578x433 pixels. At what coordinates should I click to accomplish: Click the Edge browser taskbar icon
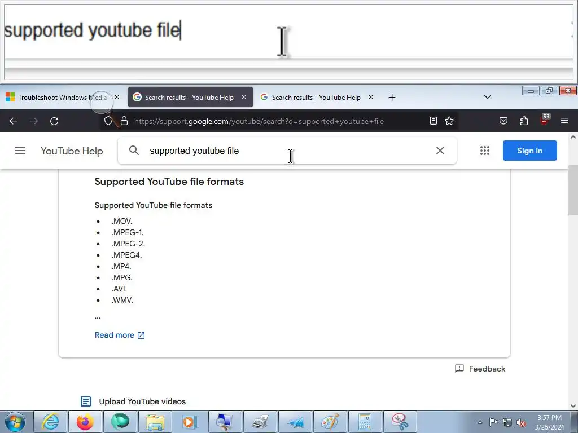coord(120,422)
